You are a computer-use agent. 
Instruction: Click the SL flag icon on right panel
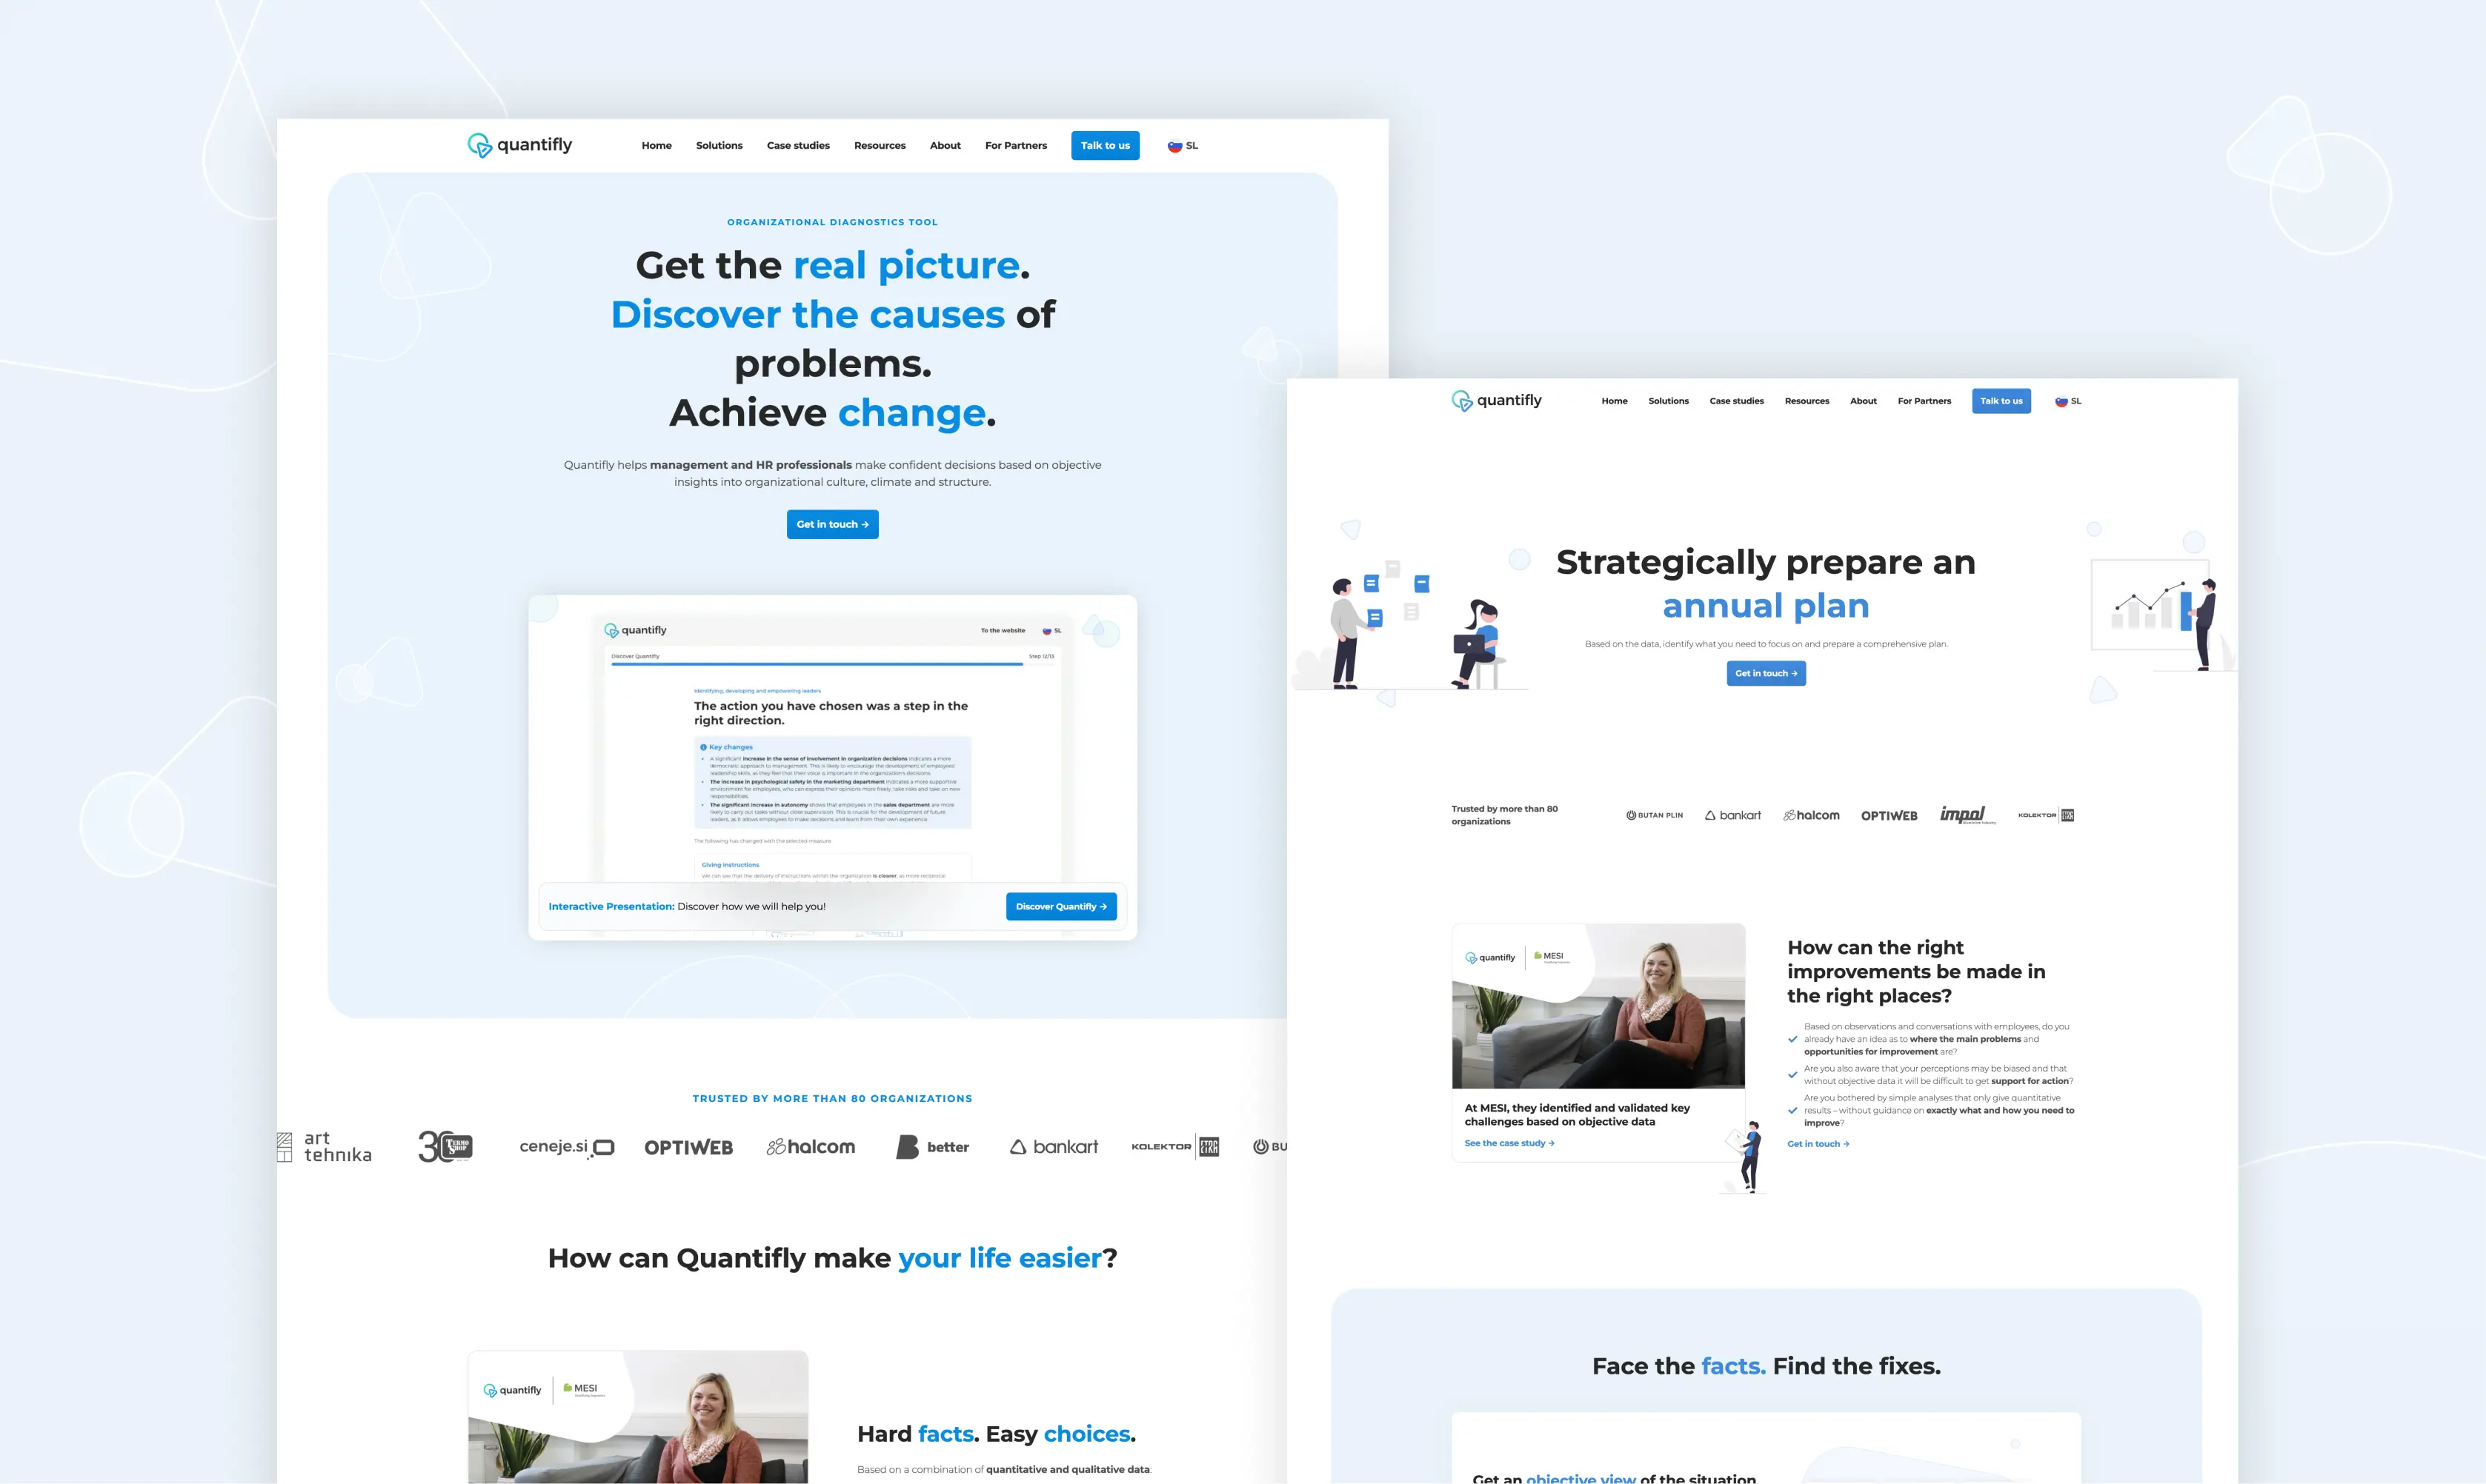(x=2062, y=401)
